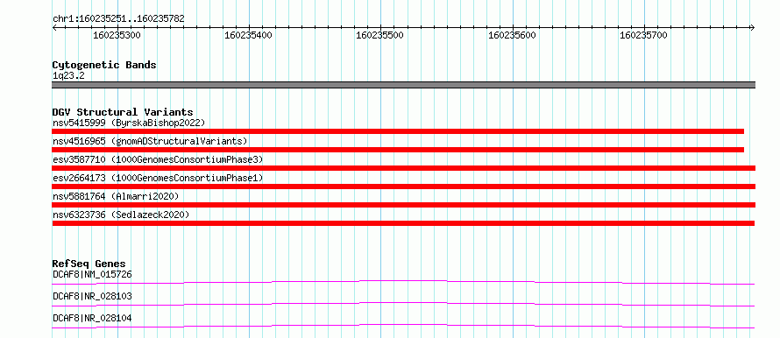Click the right arrow end of ruler
Viewport: 780px width, 338px height.
click(753, 27)
